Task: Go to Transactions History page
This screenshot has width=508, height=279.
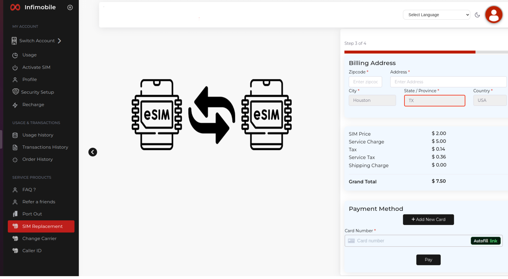Action: pos(45,147)
